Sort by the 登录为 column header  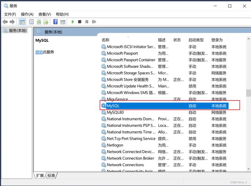(x=217, y=40)
